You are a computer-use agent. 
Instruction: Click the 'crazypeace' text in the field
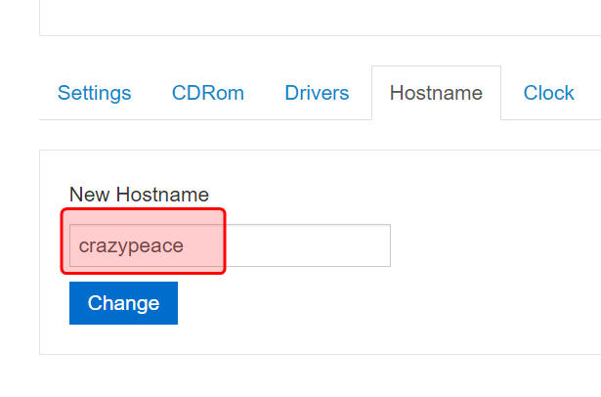click(131, 245)
